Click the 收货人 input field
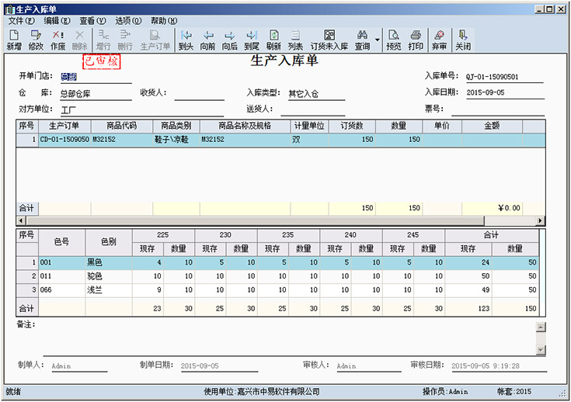 tap(199, 94)
